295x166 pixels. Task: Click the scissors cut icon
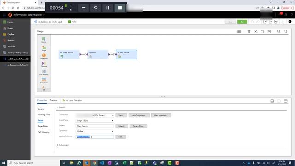[x=255, y=32]
